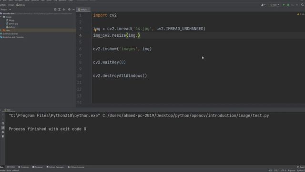This screenshot has height=172, width=305.
Task: Select opened file locator icon in Project panel
Action: pyautogui.click(x=55, y=10)
